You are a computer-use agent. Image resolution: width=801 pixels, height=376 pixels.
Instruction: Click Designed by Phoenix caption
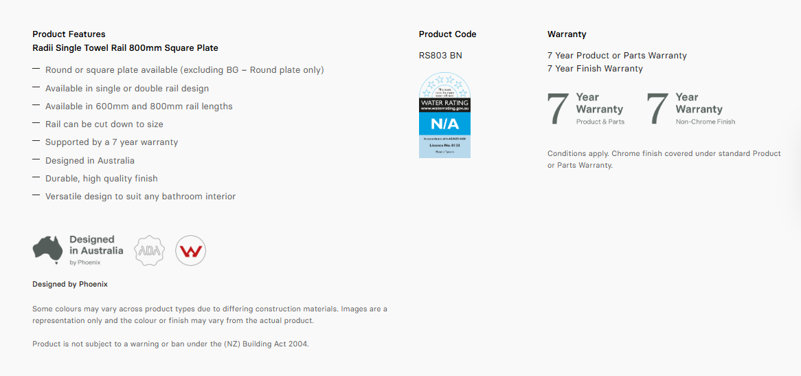pos(70,284)
